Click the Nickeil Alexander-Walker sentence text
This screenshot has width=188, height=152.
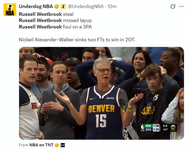click(x=77, y=40)
